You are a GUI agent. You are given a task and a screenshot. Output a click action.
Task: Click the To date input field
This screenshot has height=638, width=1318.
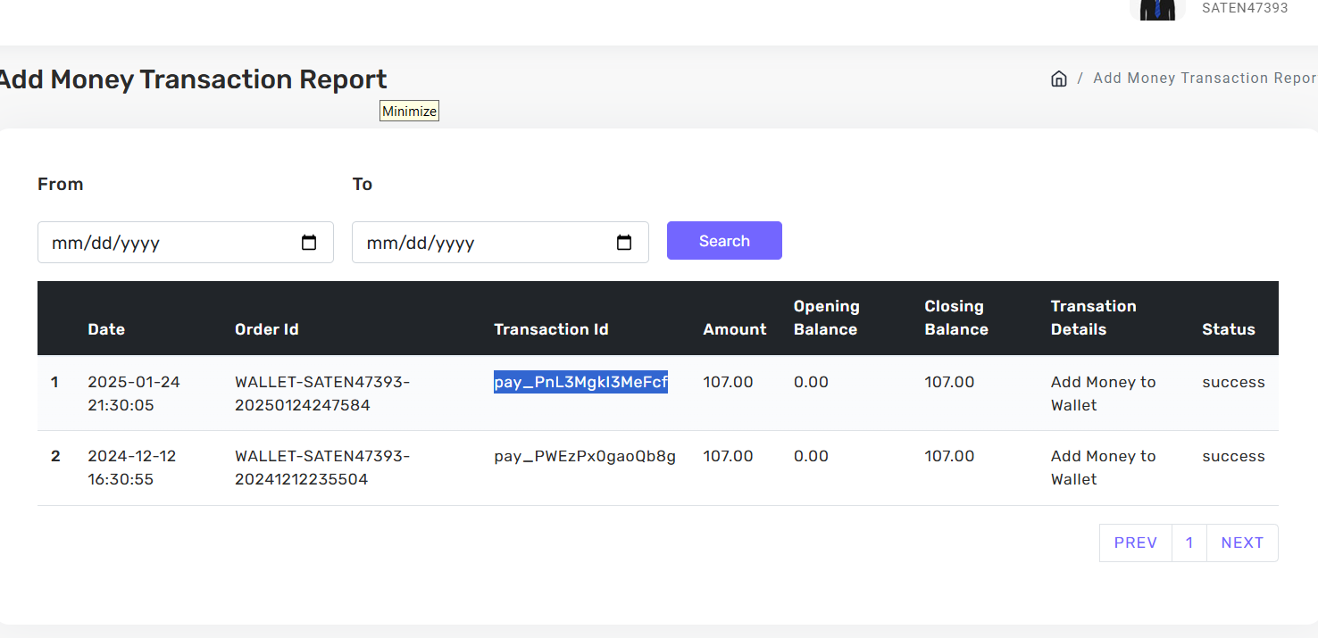pos(482,243)
